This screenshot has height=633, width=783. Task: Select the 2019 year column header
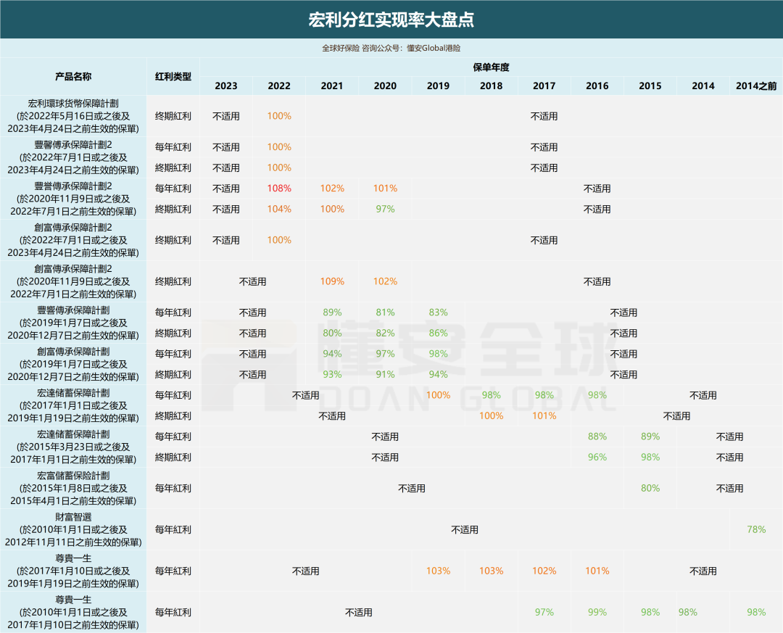coord(438,86)
